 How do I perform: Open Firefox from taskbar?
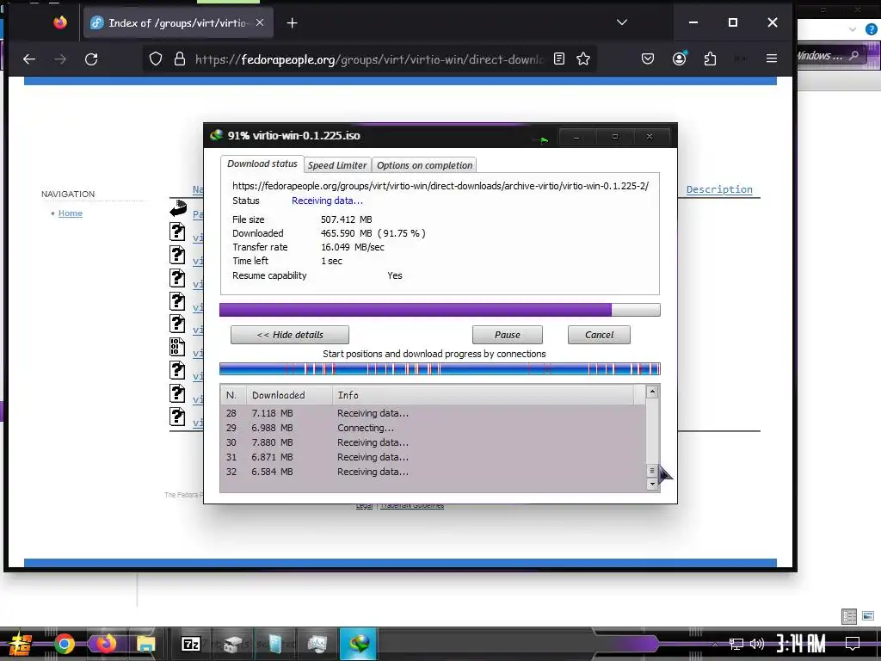[106, 644]
